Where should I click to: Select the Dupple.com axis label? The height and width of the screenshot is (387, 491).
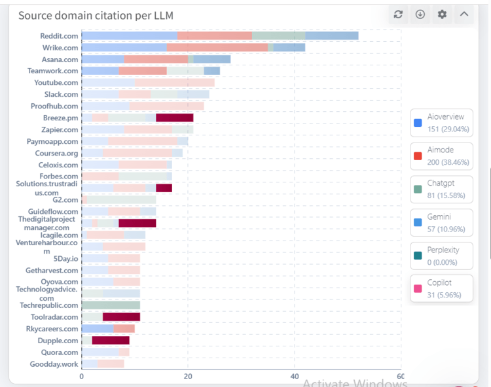pyautogui.click(x=58, y=341)
